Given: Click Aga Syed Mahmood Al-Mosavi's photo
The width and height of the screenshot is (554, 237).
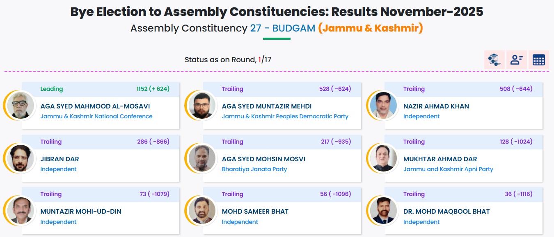Looking at the screenshot, I should click(21, 105).
